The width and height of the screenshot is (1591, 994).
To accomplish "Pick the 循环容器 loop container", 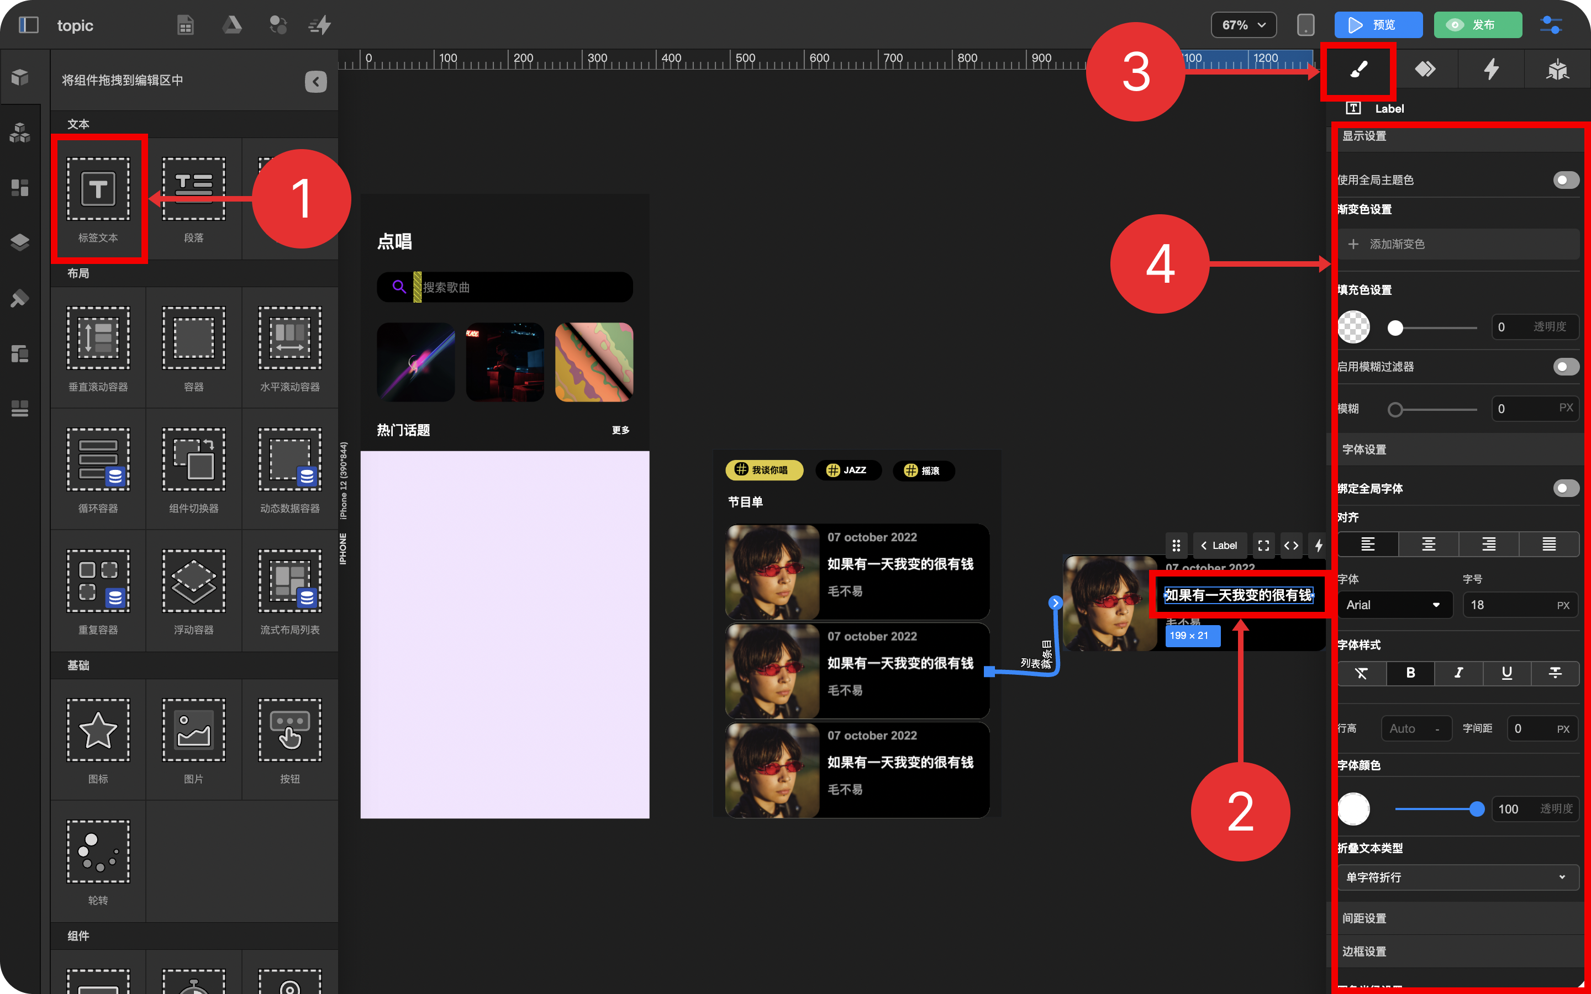I will point(98,469).
